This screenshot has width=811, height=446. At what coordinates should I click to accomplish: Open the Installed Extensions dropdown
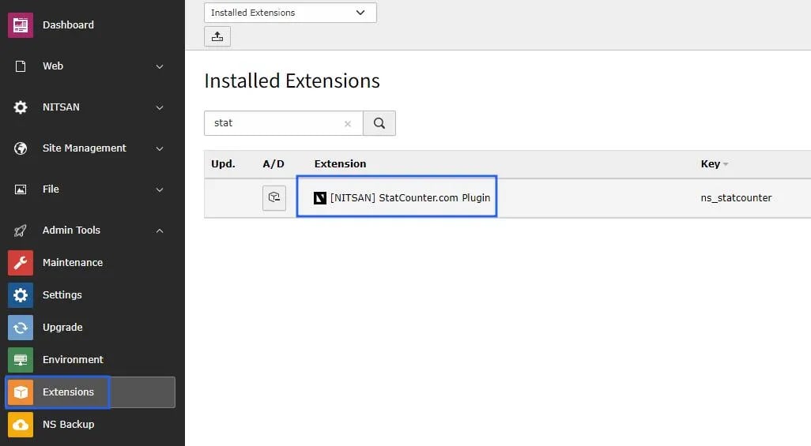pyautogui.click(x=290, y=13)
